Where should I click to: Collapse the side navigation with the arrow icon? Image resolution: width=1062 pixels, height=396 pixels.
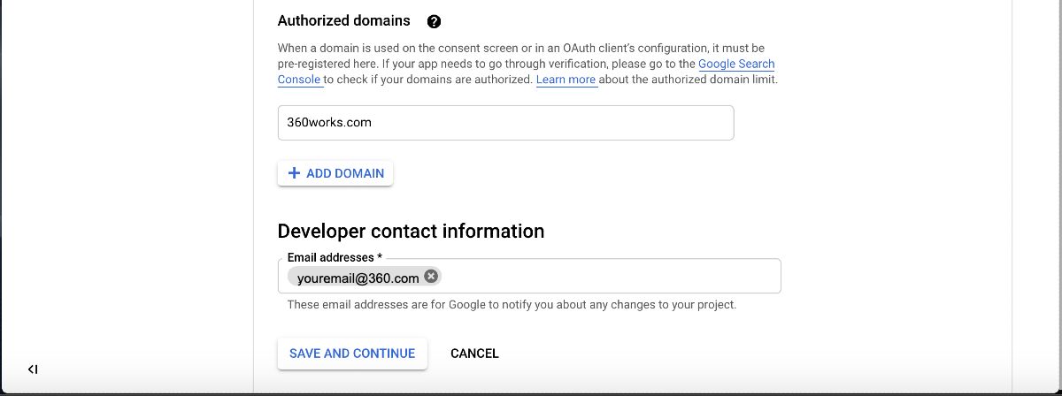pyautogui.click(x=33, y=369)
